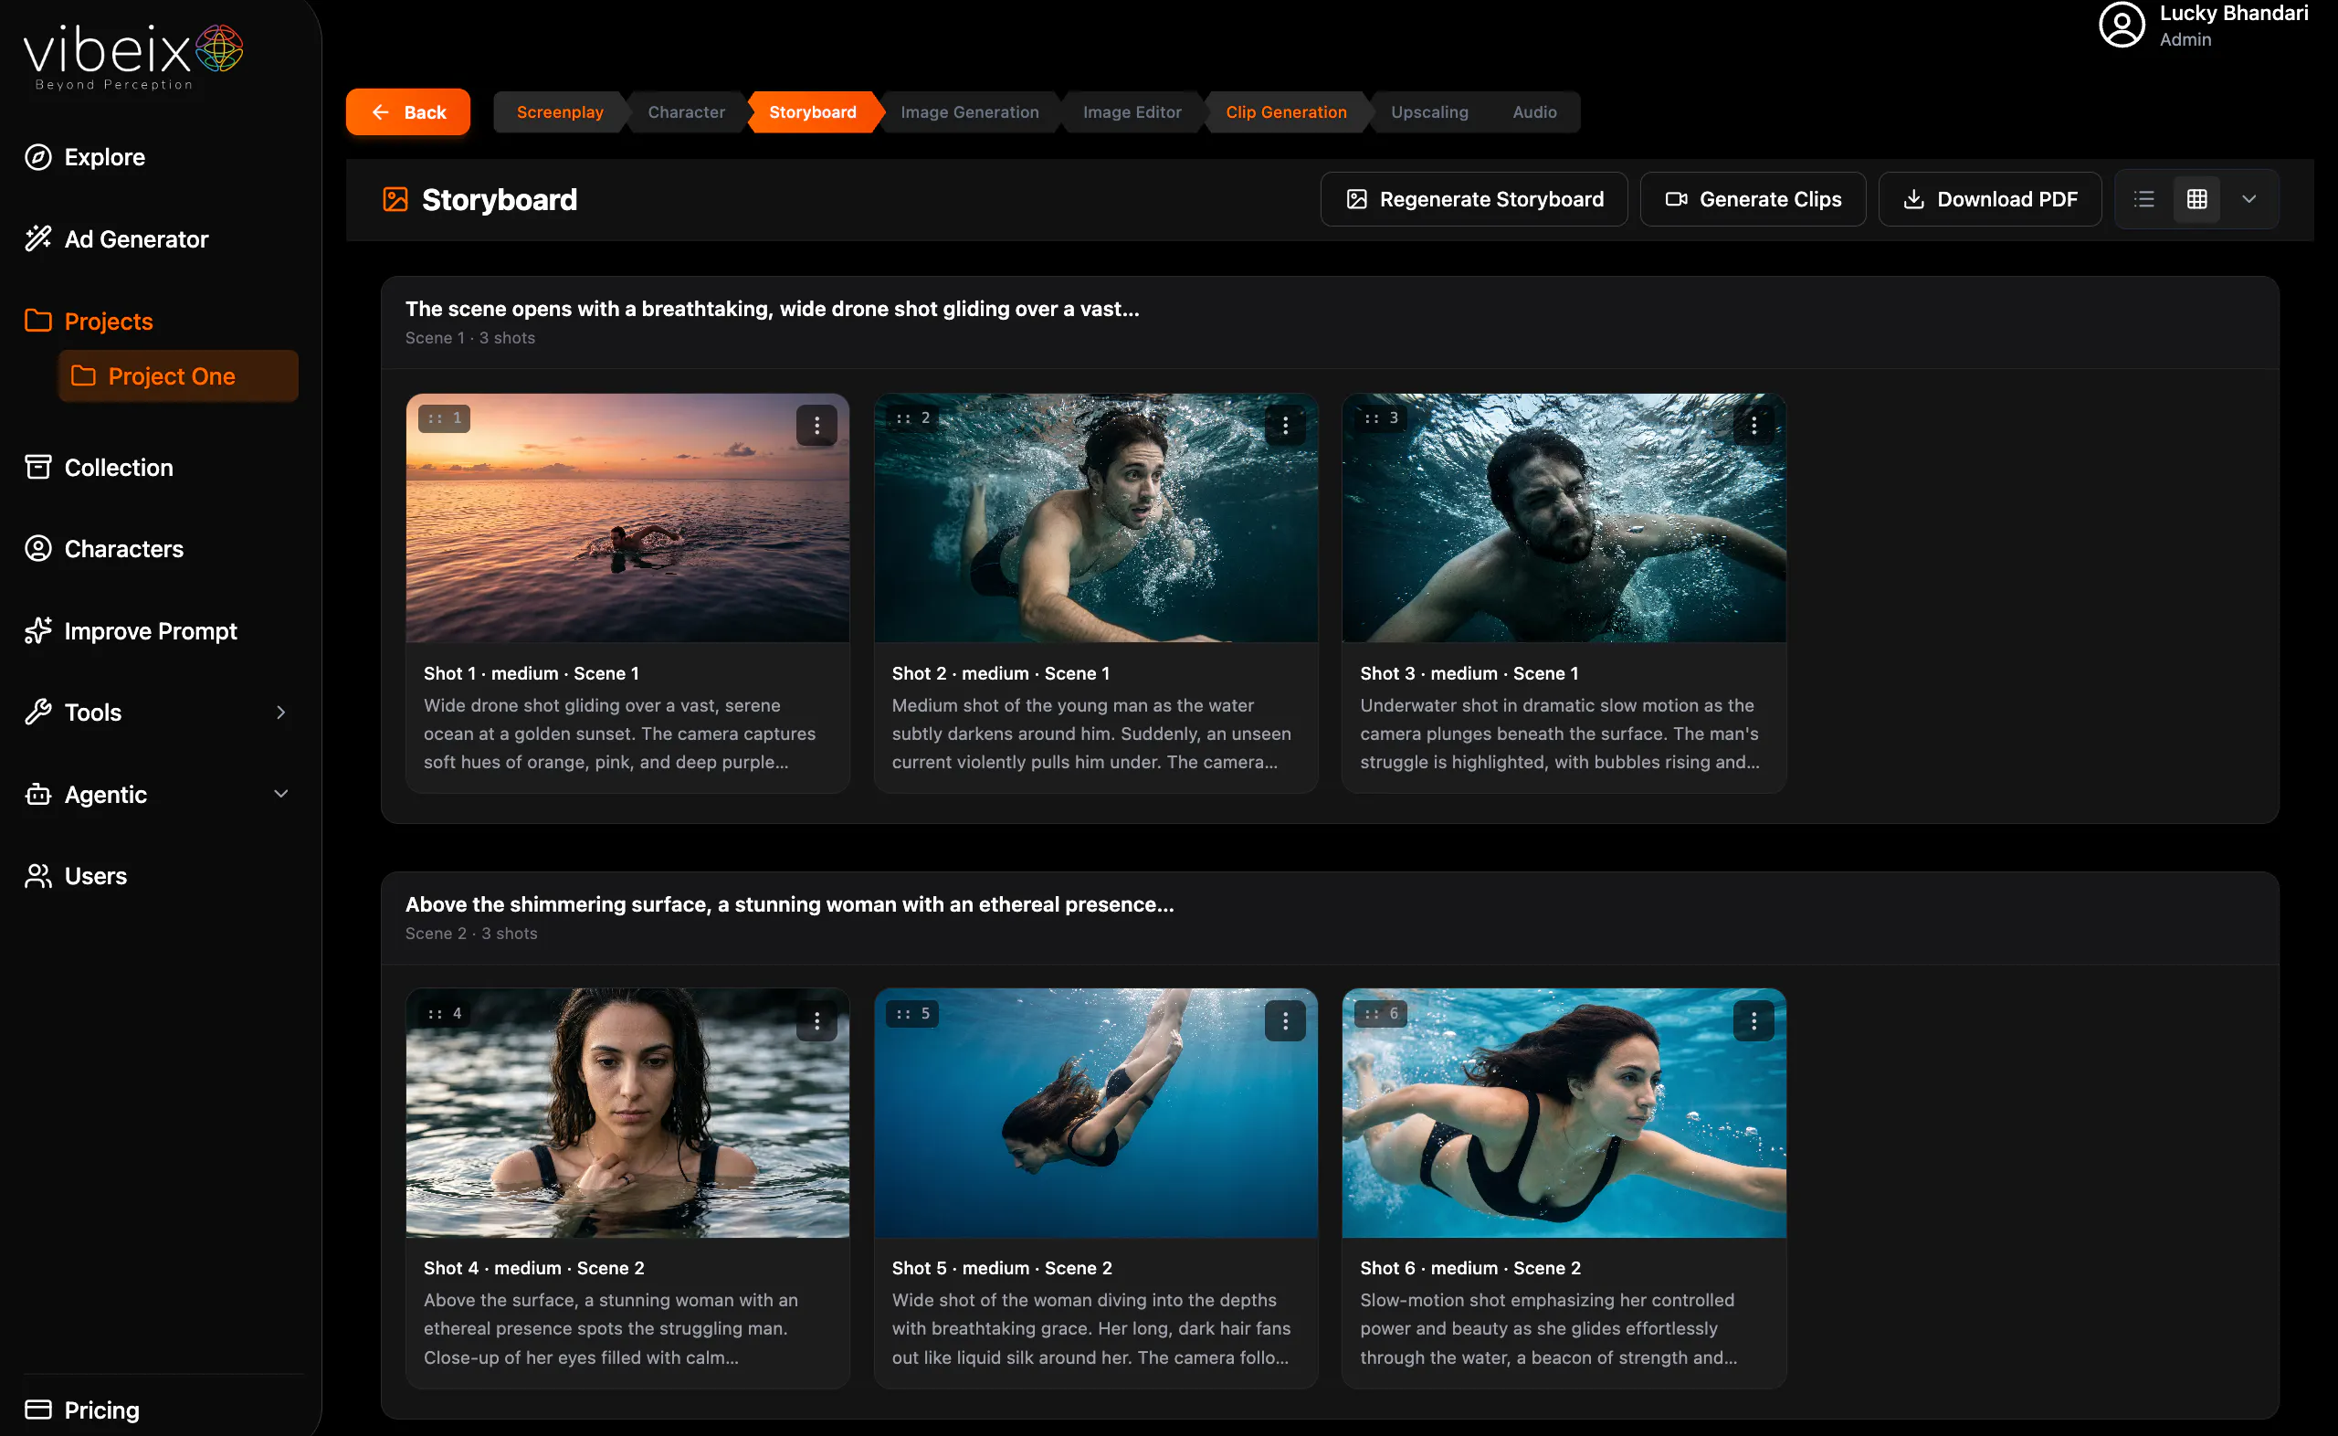Viewport: 2338px width, 1436px height.
Task: Open the Image Editor step tab
Action: click(x=1132, y=112)
